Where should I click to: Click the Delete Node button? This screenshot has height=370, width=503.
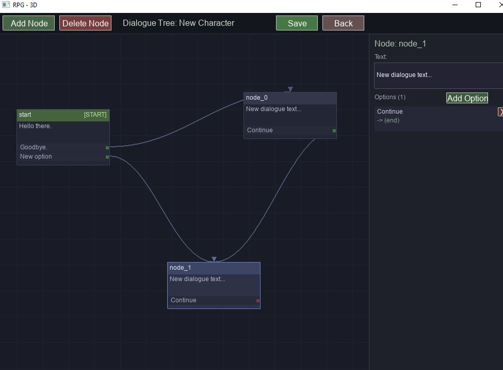[85, 23]
